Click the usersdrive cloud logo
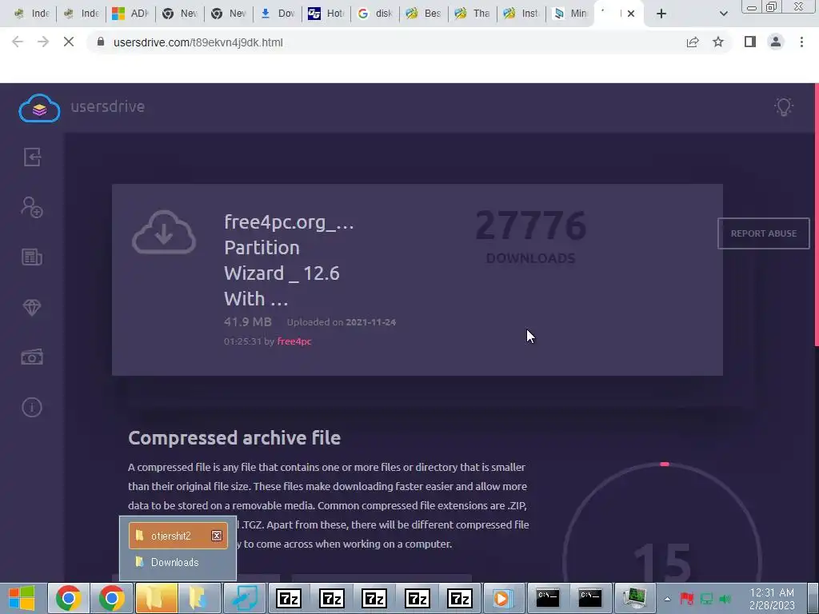Screen dimensions: 819x614 (39, 108)
